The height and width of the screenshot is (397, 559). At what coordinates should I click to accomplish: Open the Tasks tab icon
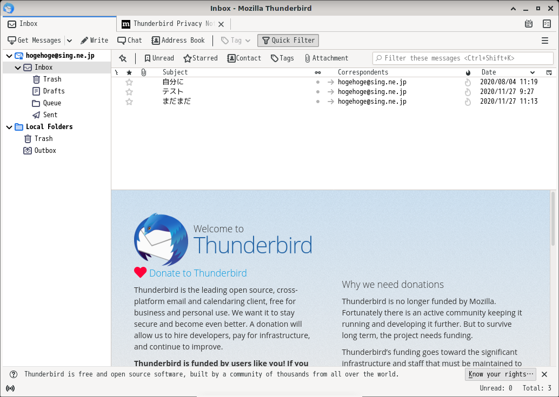(x=547, y=24)
